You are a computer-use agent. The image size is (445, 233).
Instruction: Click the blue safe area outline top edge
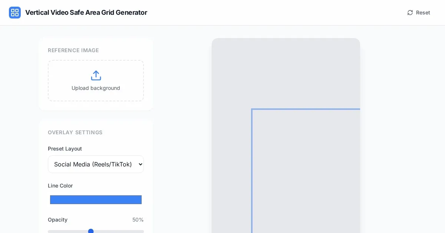tap(306, 109)
